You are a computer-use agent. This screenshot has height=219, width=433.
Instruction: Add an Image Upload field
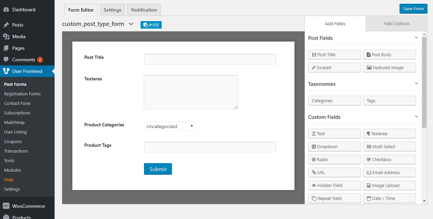[389, 185]
